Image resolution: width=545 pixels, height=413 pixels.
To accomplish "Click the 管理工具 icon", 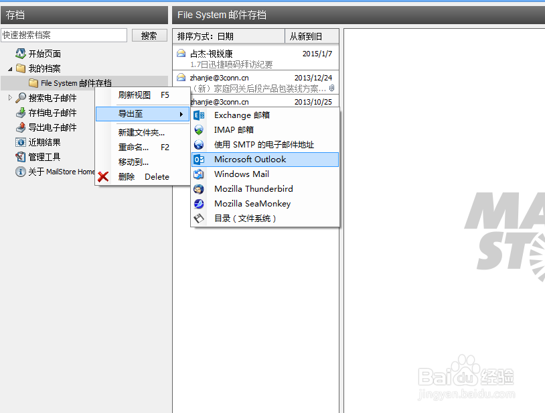I will coord(21,157).
